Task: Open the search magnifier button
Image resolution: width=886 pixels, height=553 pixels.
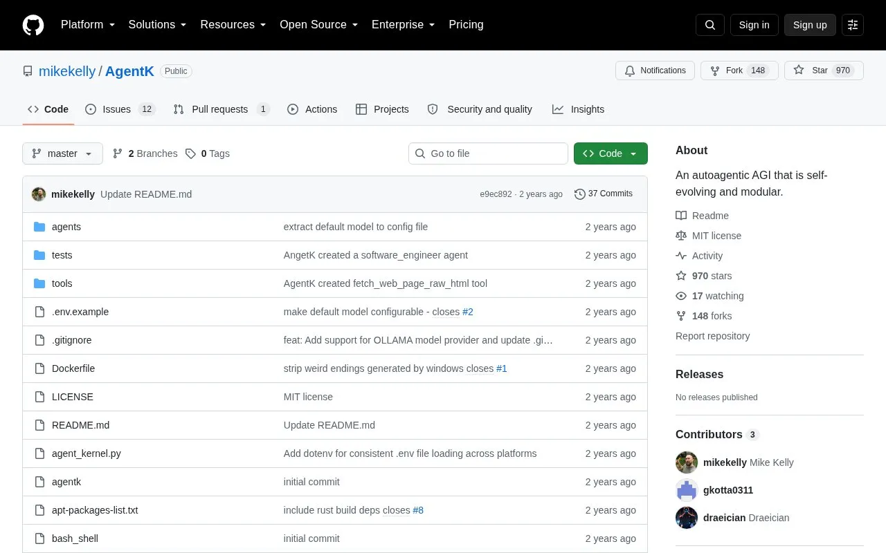Action: click(x=710, y=25)
